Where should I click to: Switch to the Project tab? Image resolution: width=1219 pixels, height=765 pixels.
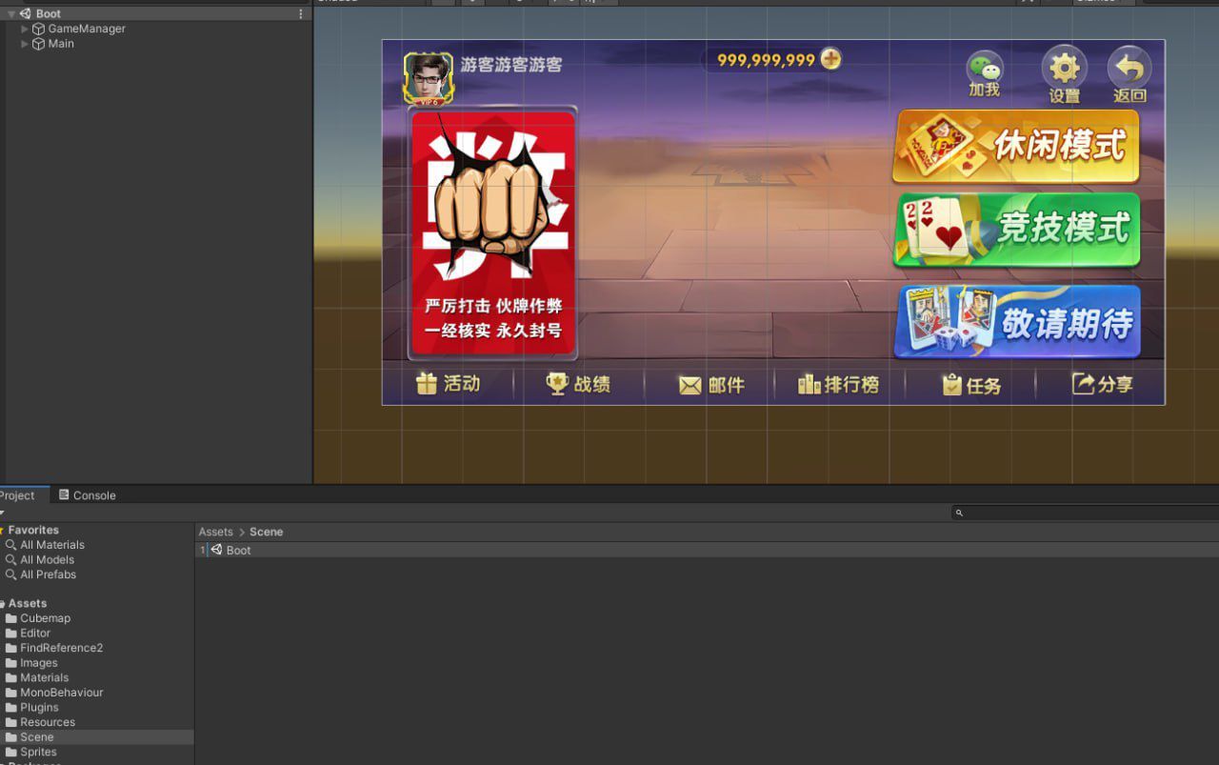pos(17,495)
